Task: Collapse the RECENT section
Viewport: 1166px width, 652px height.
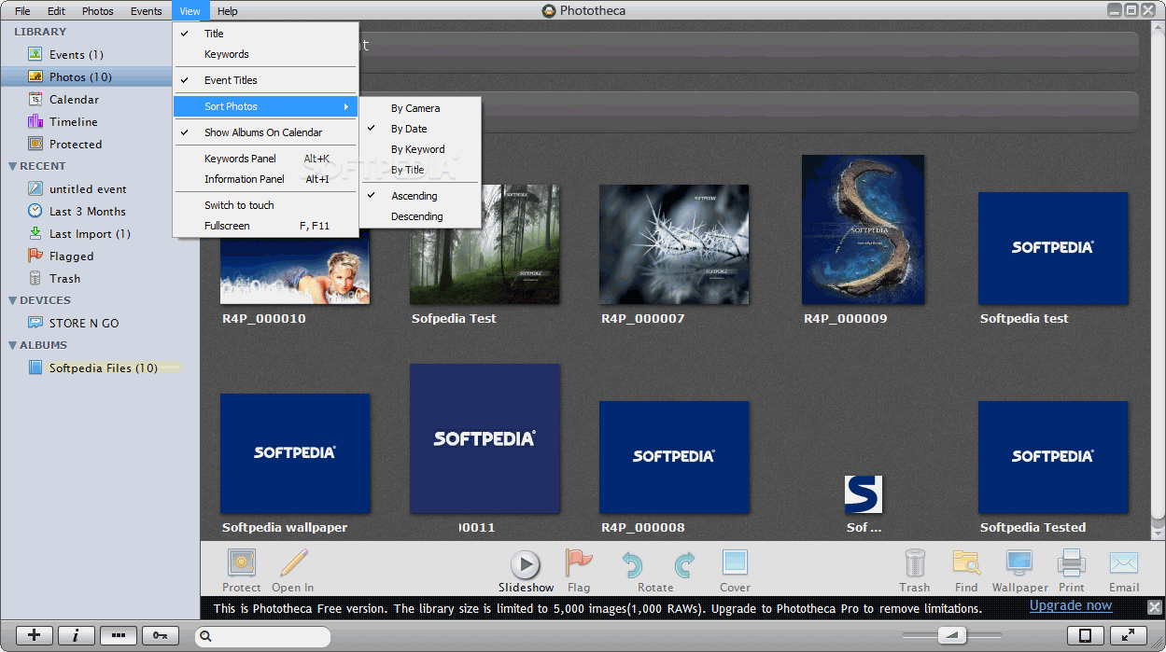Action: (13, 166)
